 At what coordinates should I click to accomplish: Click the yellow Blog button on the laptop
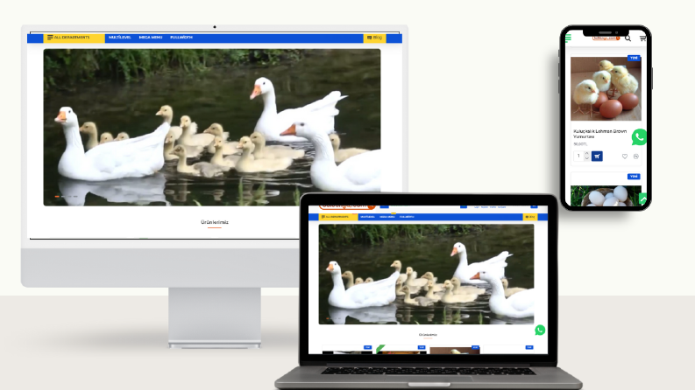tap(530, 217)
